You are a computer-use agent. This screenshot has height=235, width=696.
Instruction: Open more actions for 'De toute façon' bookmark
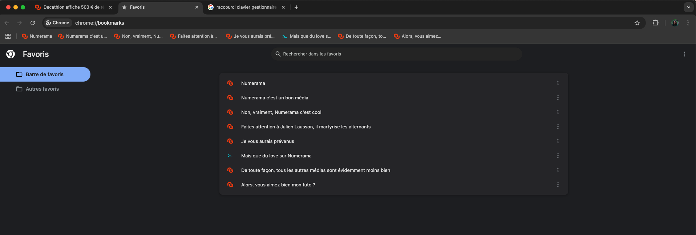coord(558,170)
